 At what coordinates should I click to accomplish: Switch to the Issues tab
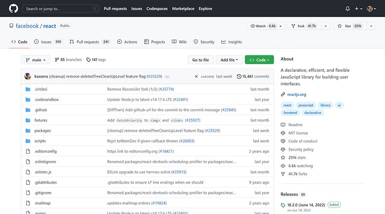click(48, 42)
